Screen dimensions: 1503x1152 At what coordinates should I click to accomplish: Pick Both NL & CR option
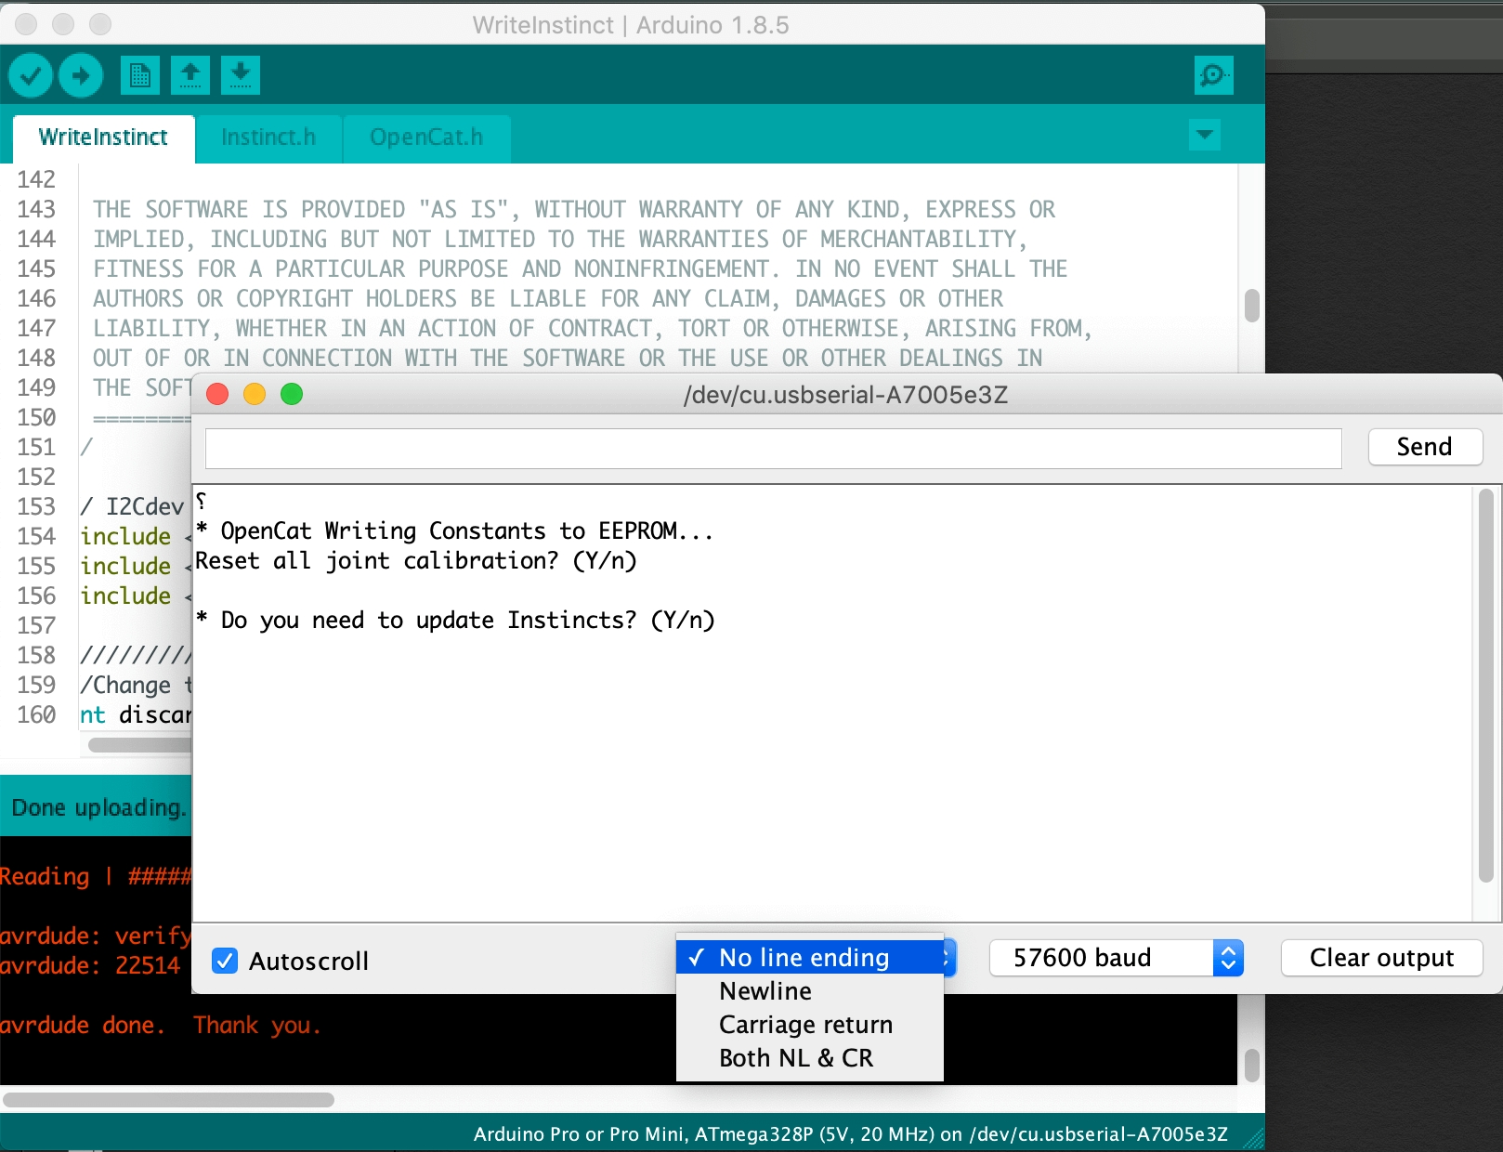point(796,1058)
